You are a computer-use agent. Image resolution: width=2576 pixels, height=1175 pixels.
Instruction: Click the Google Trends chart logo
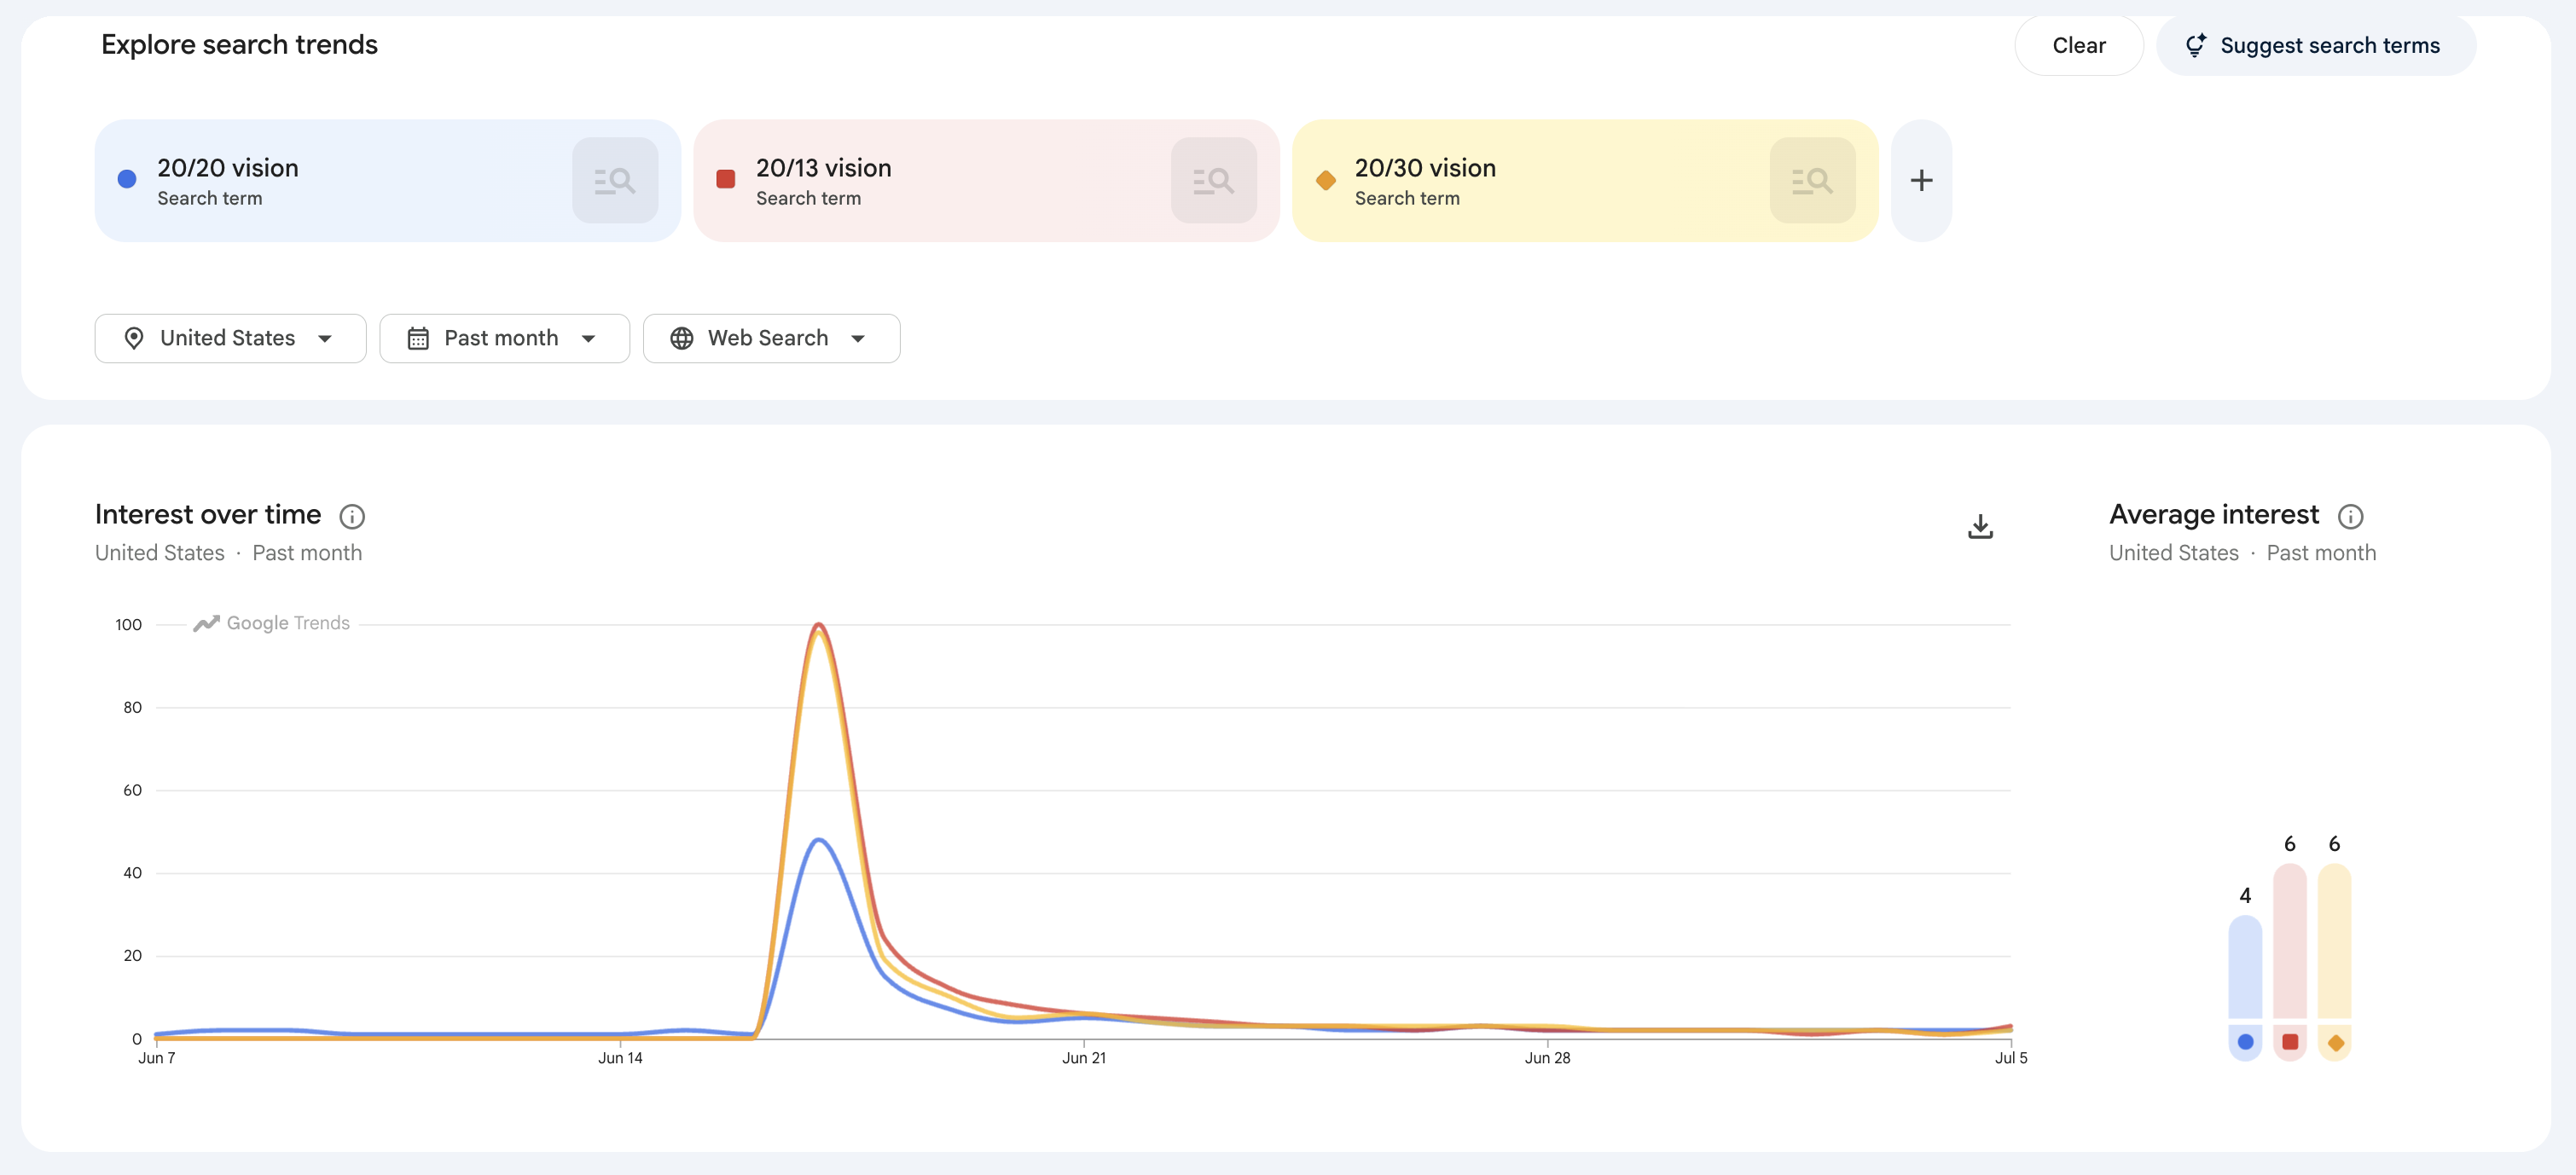pos(272,623)
